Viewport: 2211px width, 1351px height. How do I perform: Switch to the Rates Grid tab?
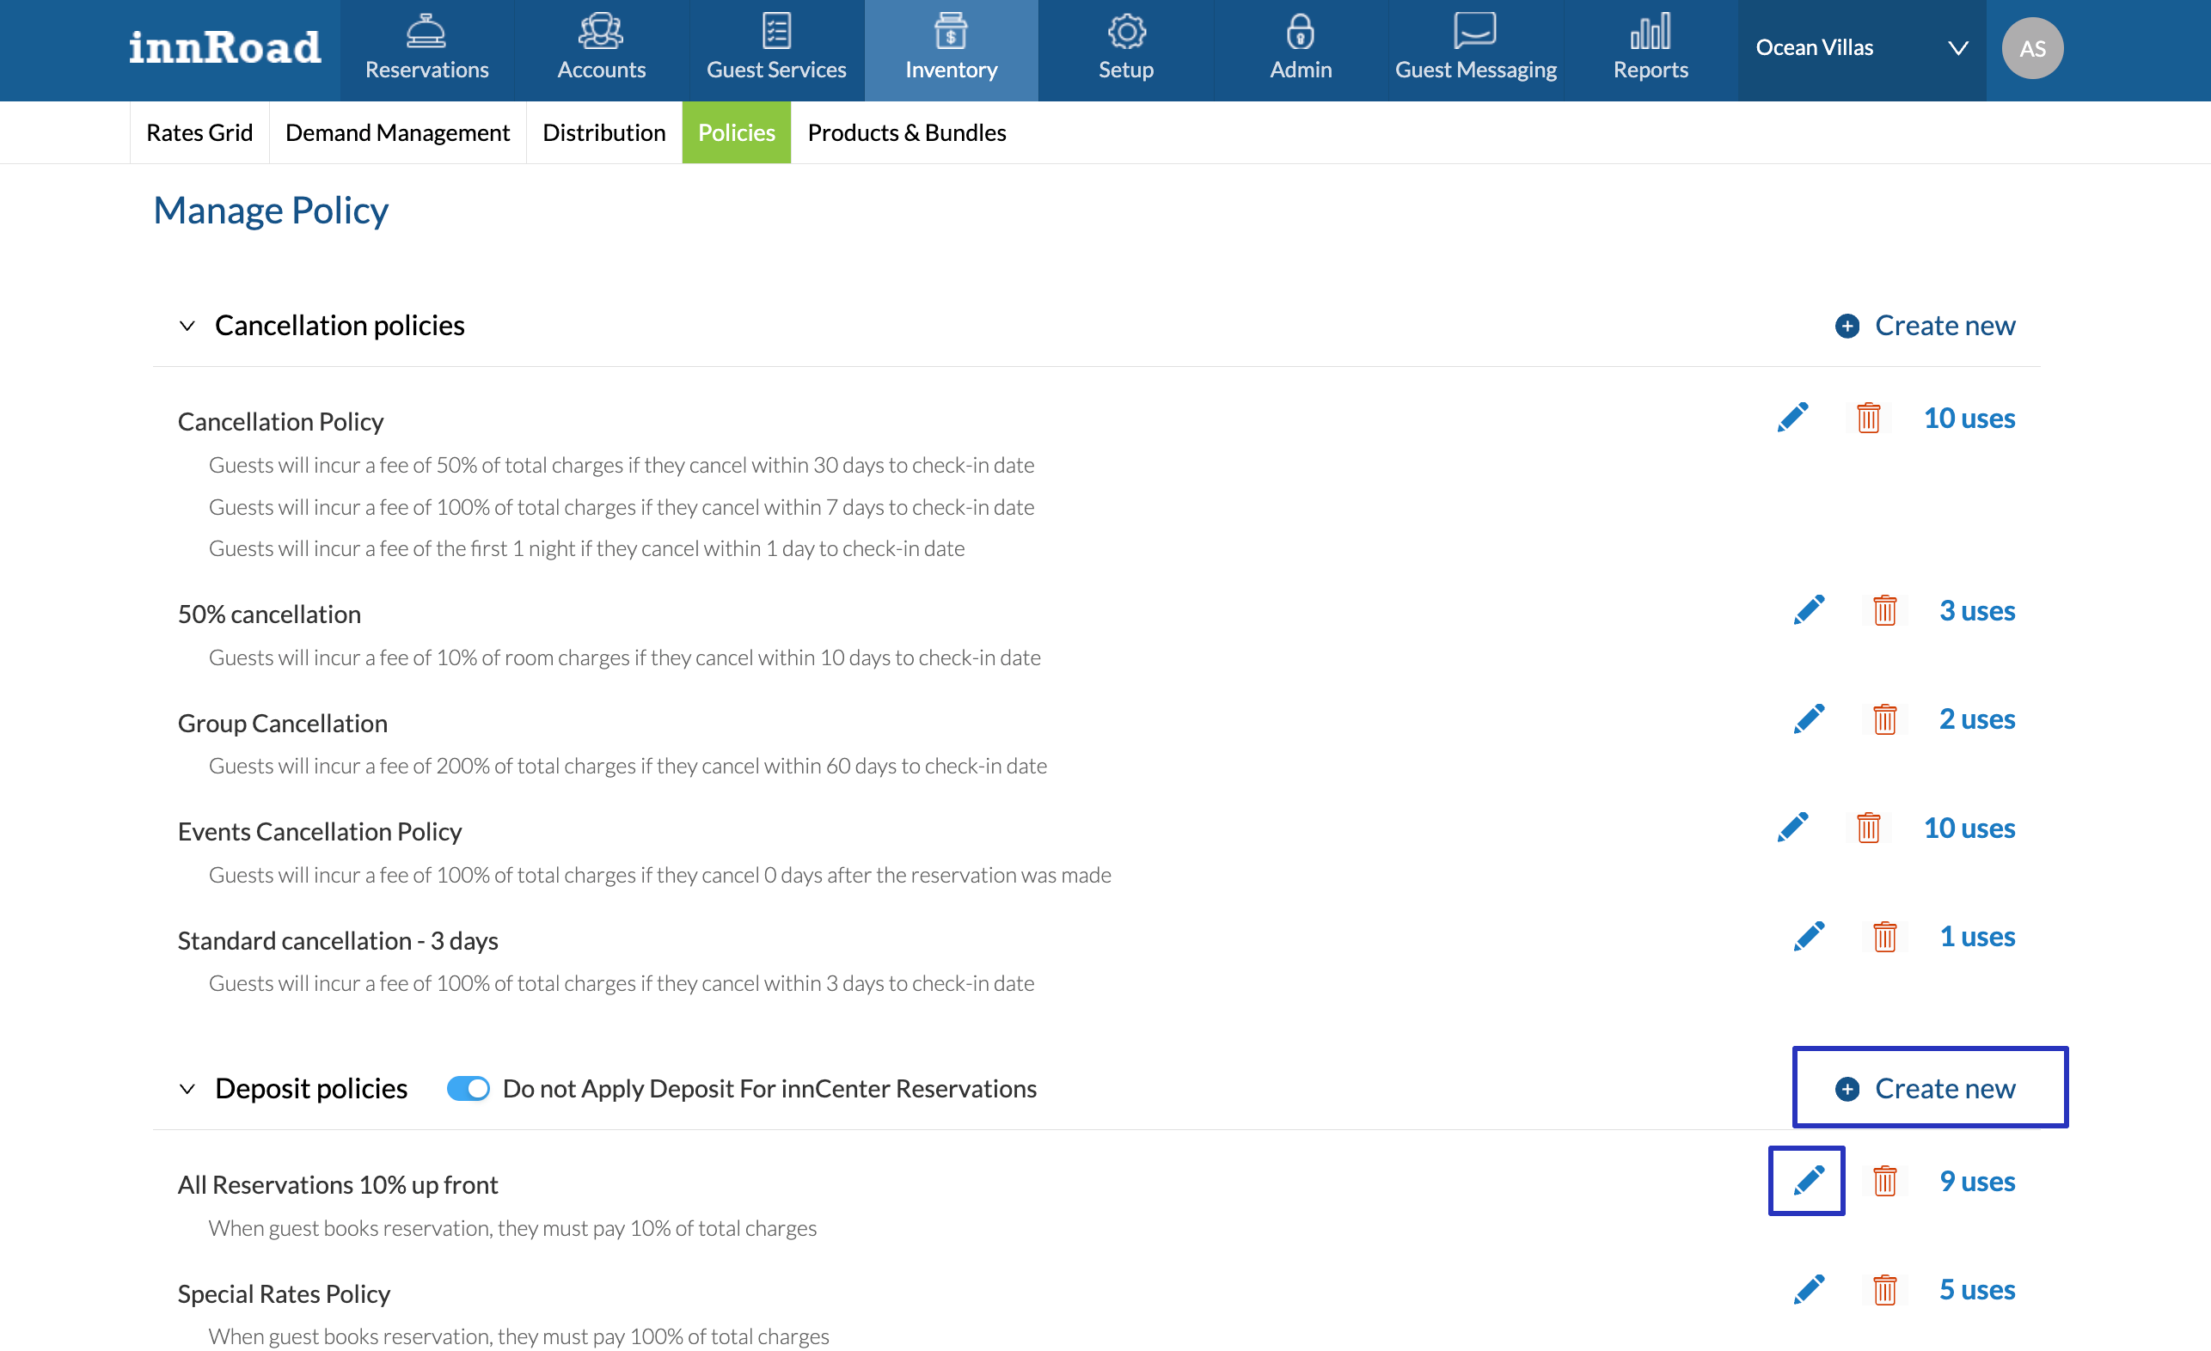point(199,132)
